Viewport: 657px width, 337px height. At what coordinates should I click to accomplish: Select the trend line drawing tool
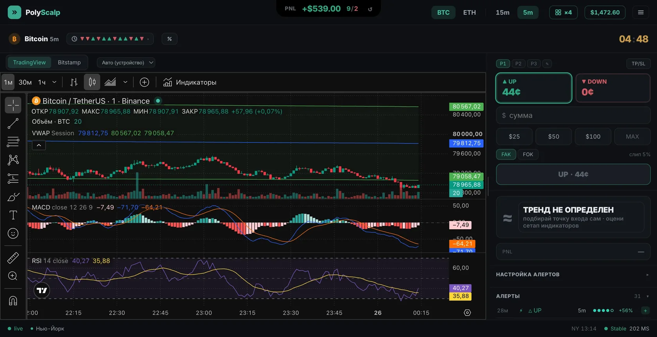click(13, 124)
